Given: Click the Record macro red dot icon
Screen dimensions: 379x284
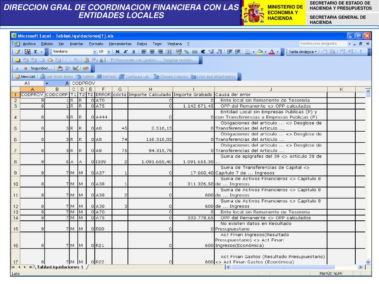Looking at the screenshot, I should 26,68.
